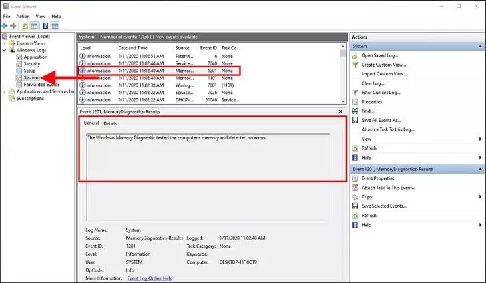The image size is (486, 283).
Task: Open the View submenu arrow in Actions
Action: 480,139
